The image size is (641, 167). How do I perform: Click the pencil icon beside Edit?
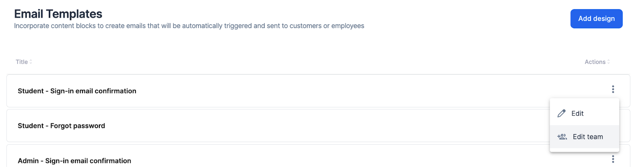[x=562, y=113]
